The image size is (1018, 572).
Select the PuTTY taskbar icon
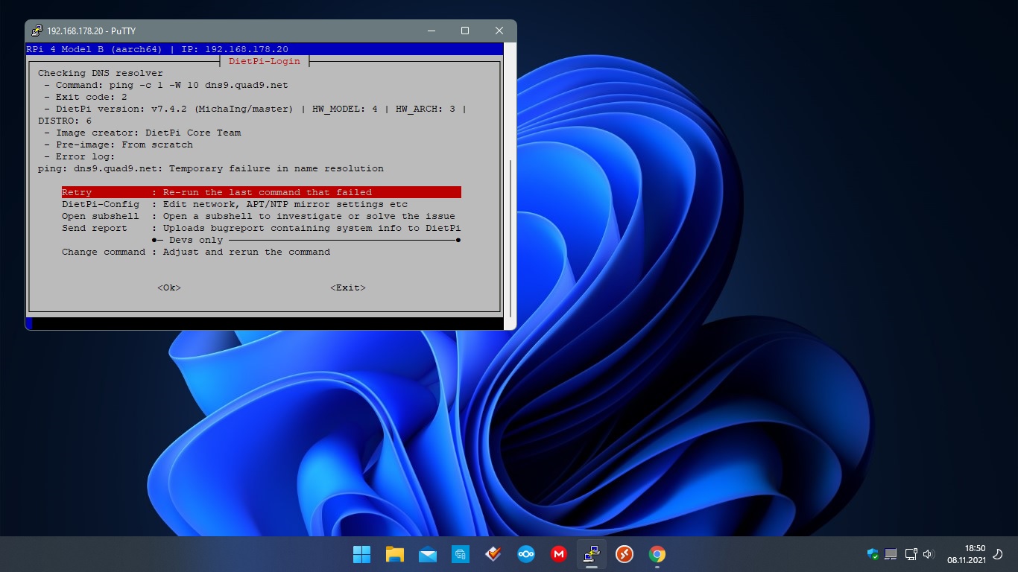[591, 554]
